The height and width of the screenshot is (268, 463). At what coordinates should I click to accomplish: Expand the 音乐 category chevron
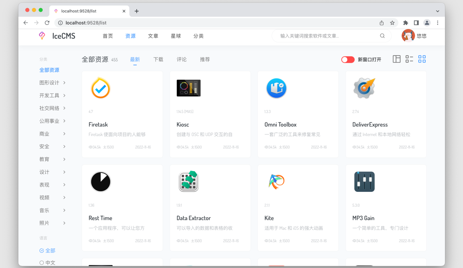64,210
